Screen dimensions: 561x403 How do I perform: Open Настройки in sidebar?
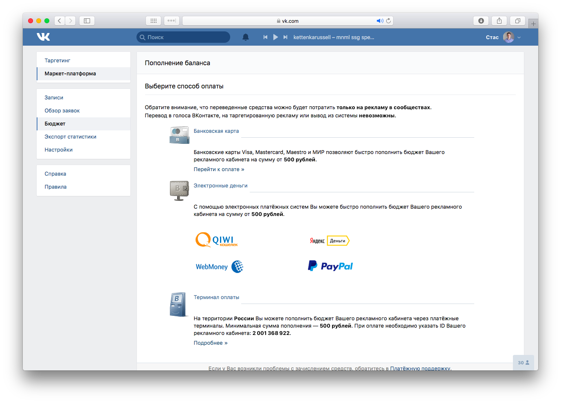[x=84, y=150]
